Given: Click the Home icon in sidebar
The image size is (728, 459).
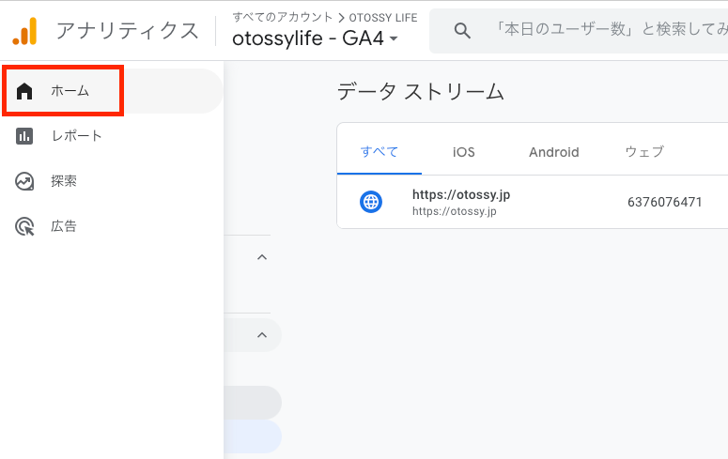Looking at the screenshot, I should 25,91.
